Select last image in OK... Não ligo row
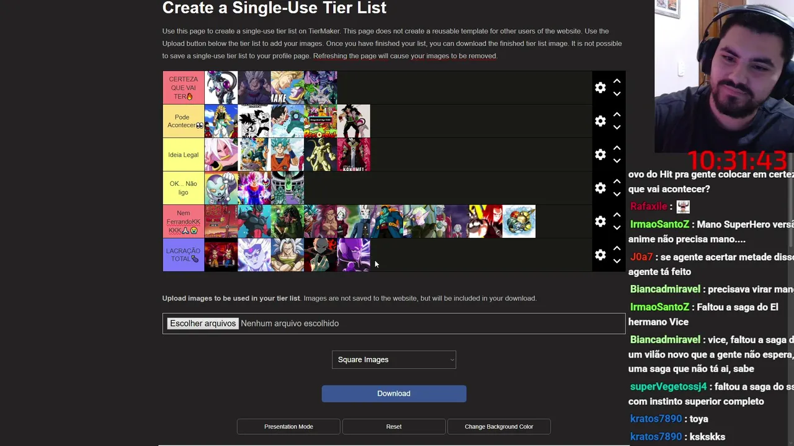 pos(287,188)
